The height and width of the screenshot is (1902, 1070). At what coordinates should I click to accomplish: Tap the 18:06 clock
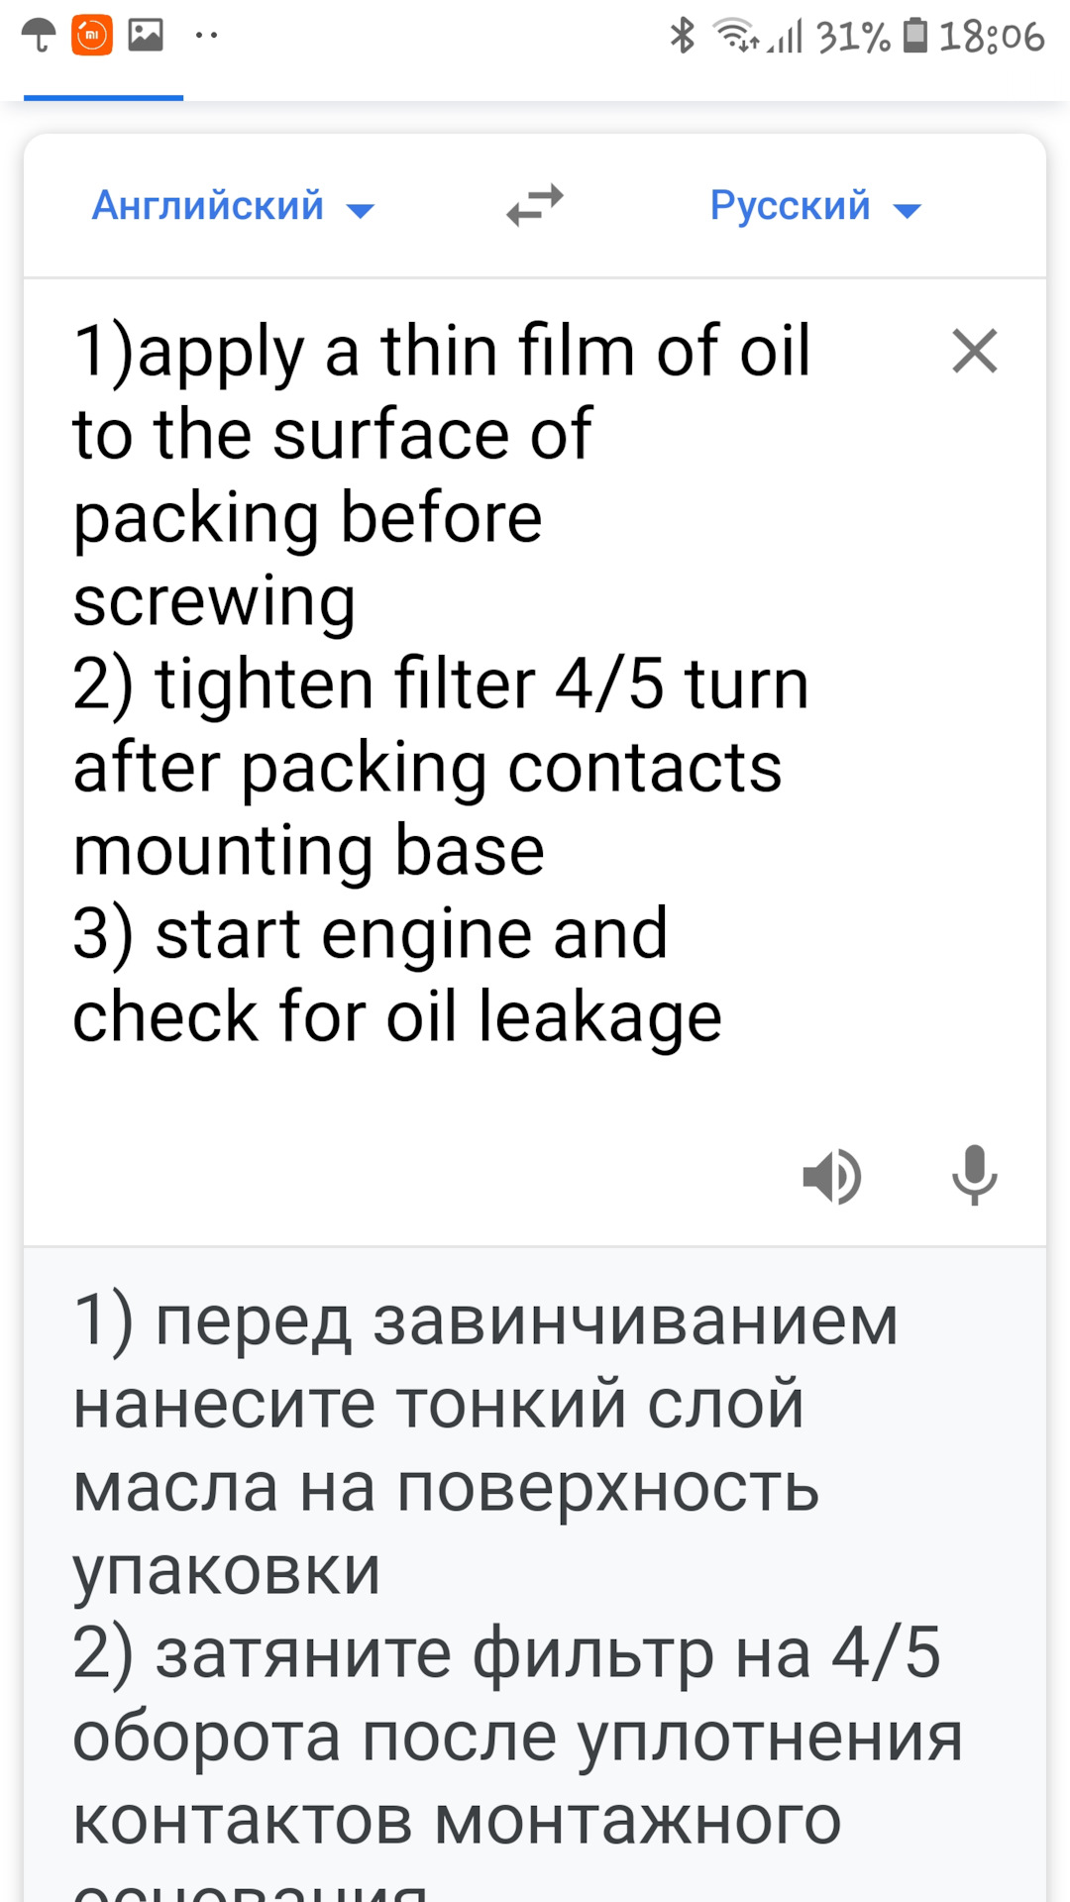coord(992,37)
